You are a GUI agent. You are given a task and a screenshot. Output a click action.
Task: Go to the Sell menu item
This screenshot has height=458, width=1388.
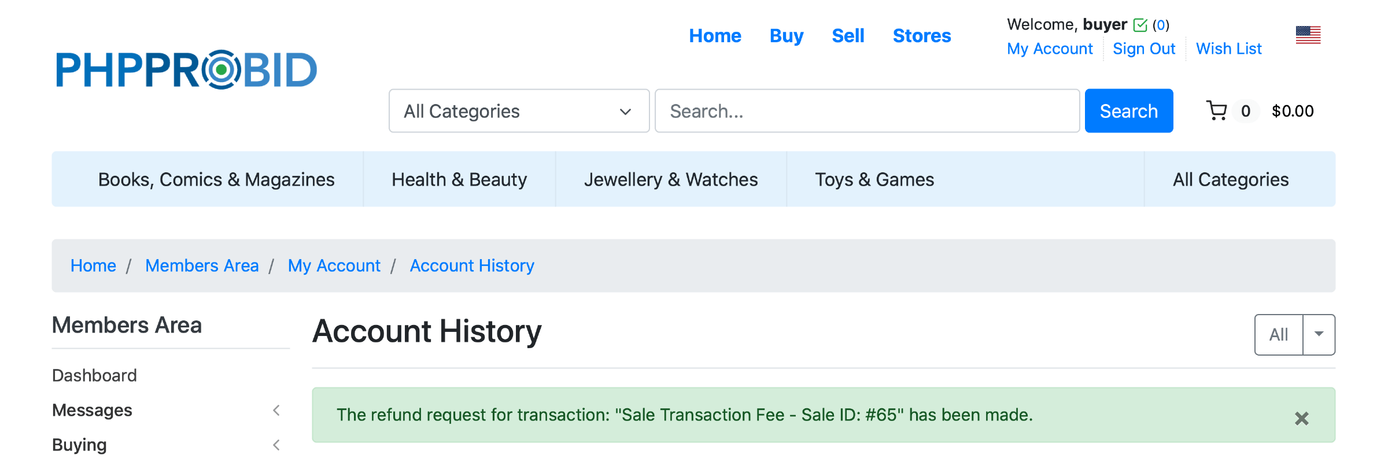coord(848,36)
